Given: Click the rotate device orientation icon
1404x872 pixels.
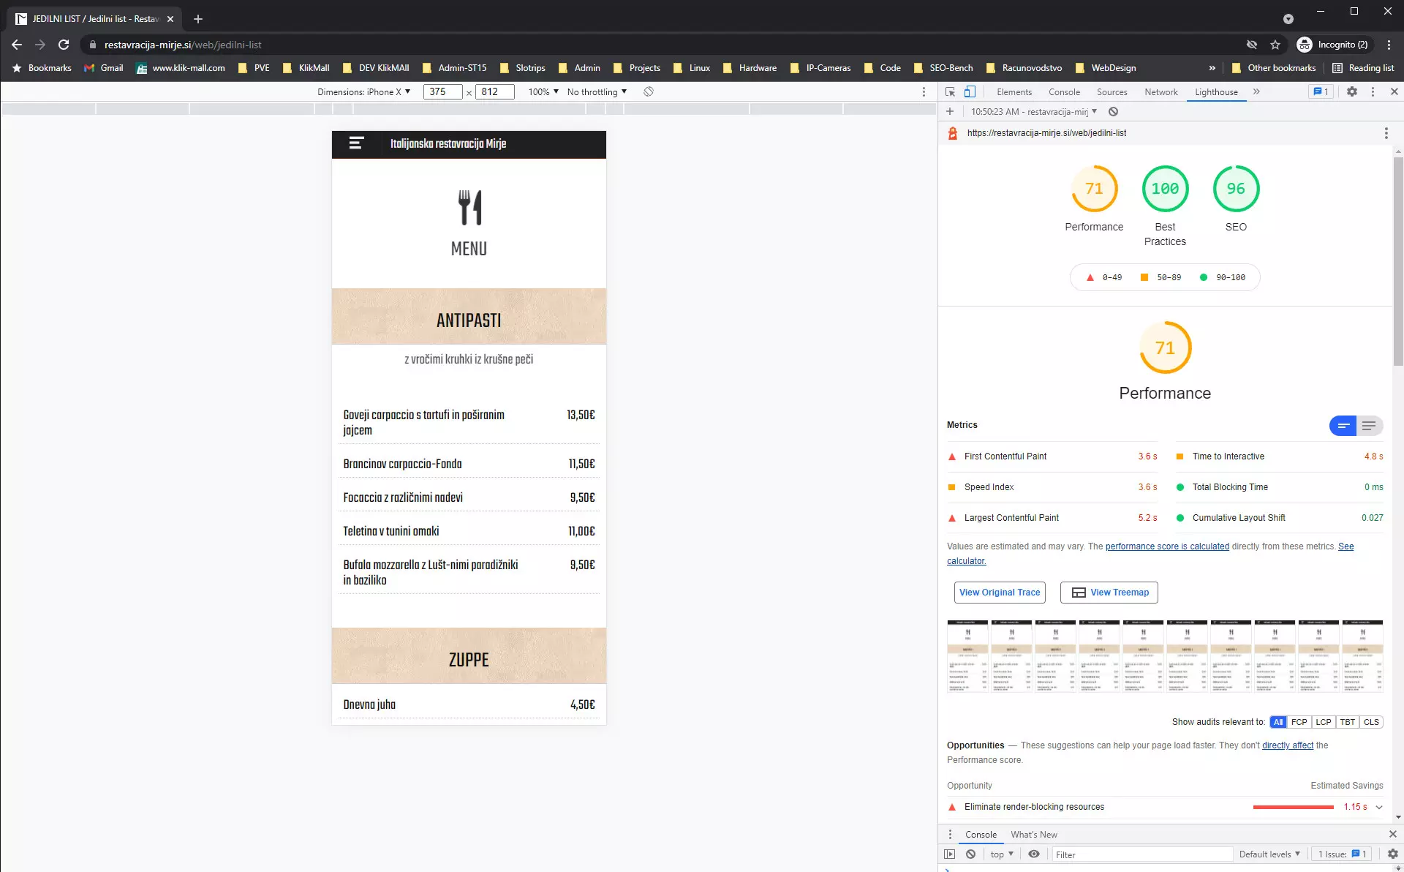Looking at the screenshot, I should coord(648,92).
